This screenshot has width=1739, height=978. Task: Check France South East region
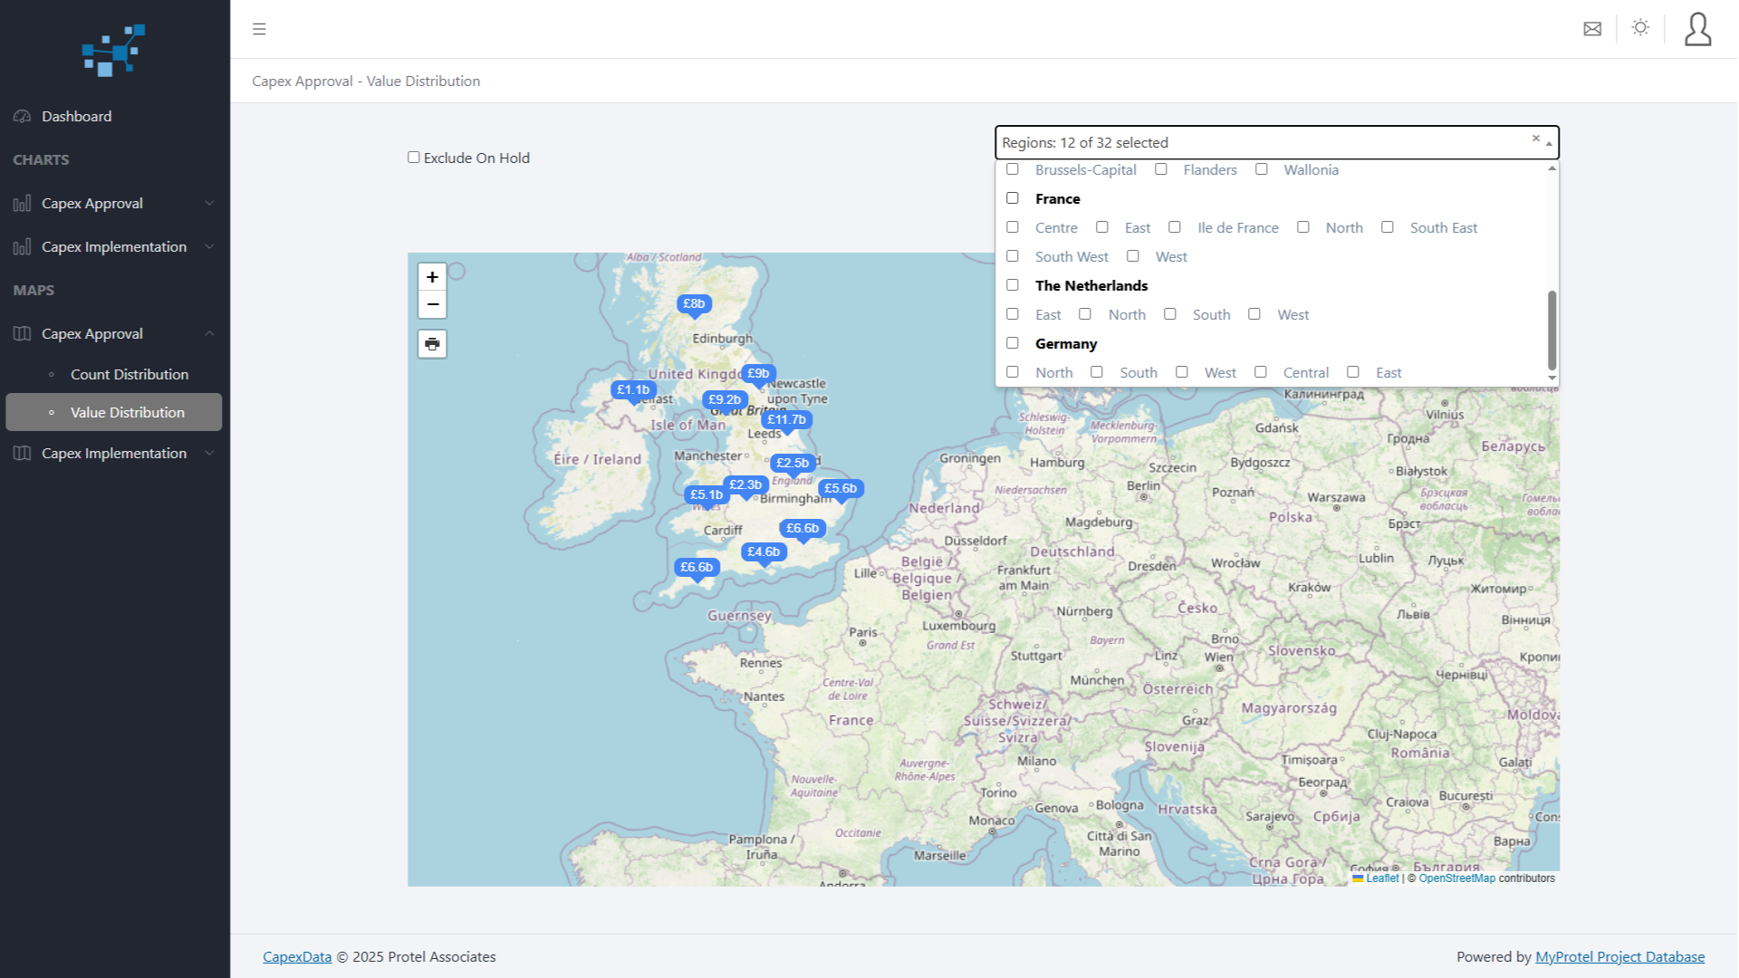(x=1388, y=227)
